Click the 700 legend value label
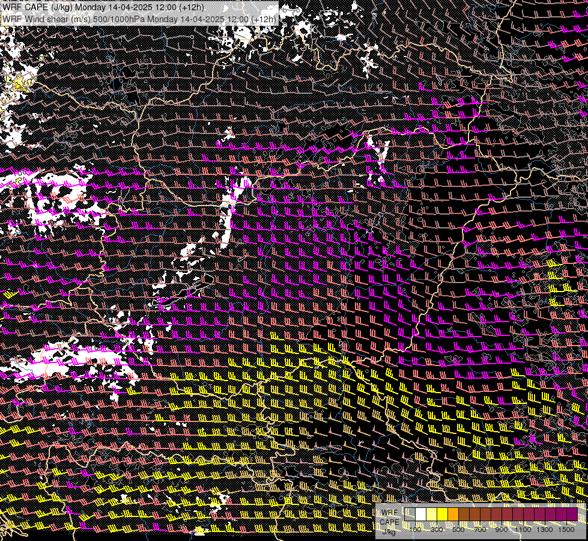The image size is (588, 541). (x=480, y=530)
